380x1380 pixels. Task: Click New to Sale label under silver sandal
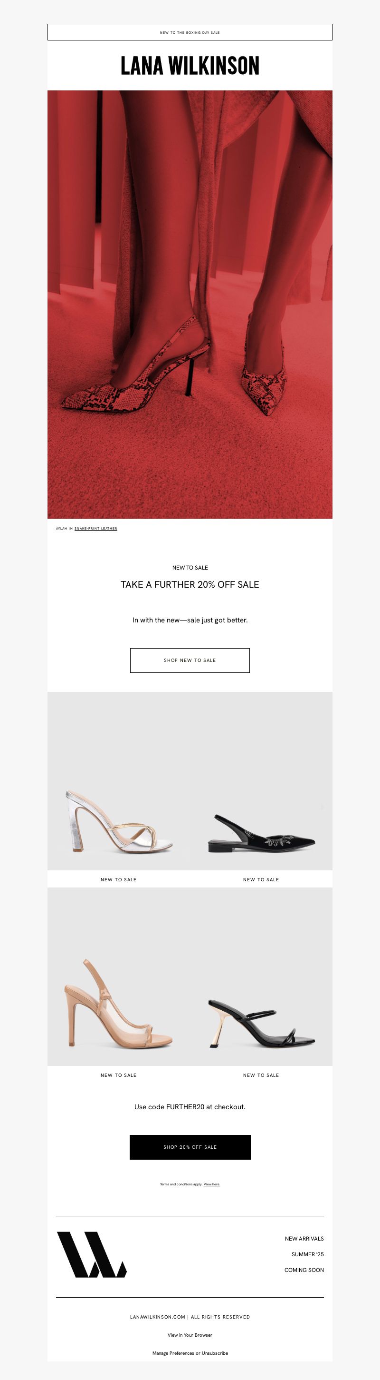(119, 879)
